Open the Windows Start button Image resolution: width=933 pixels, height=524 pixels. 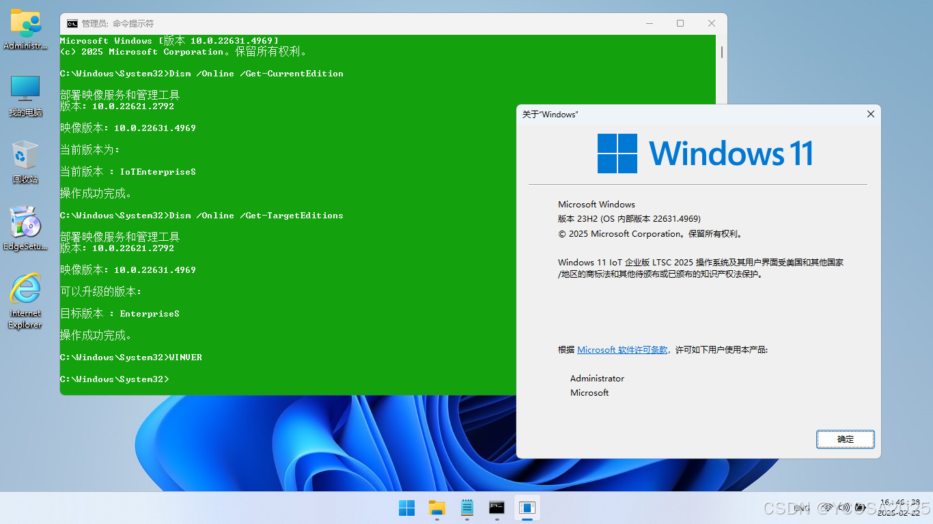(x=406, y=508)
